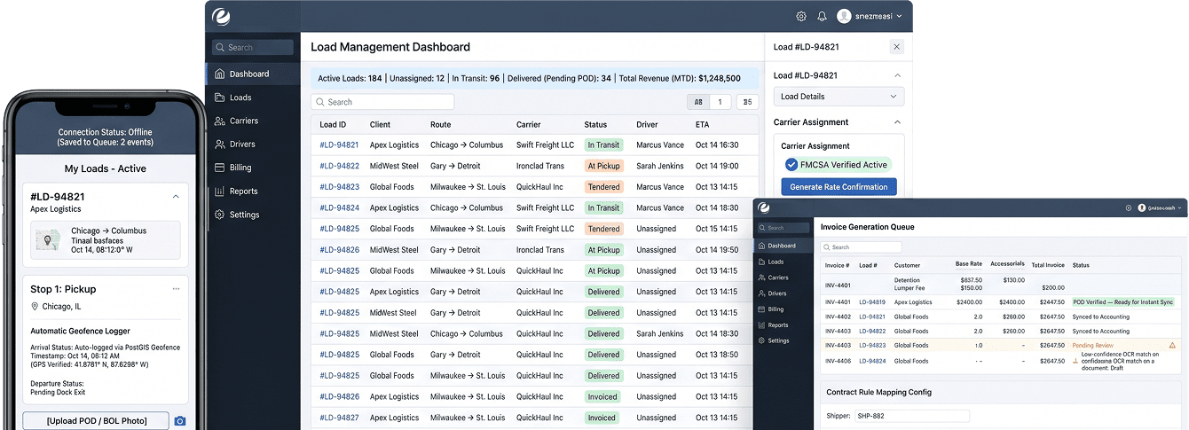Open the user account menu in main header
This screenshot has width=1189, height=430.
click(x=870, y=16)
